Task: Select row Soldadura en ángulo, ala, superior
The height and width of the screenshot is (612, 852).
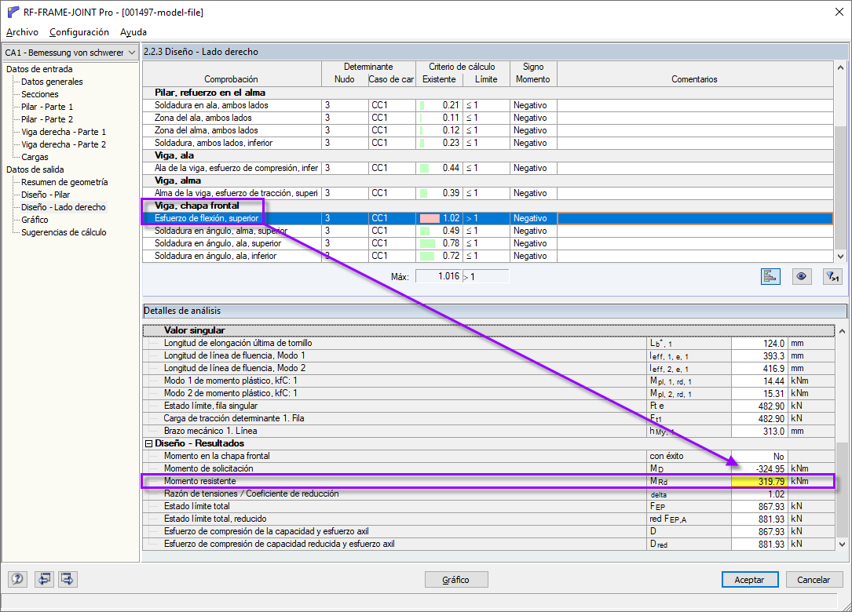Action: pyautogui.click(x=488, y=243)
